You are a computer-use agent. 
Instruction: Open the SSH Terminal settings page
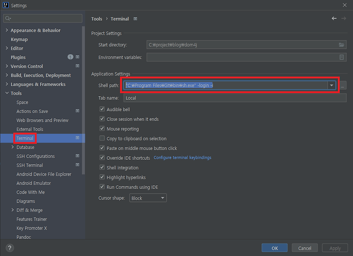click(30, 165)
